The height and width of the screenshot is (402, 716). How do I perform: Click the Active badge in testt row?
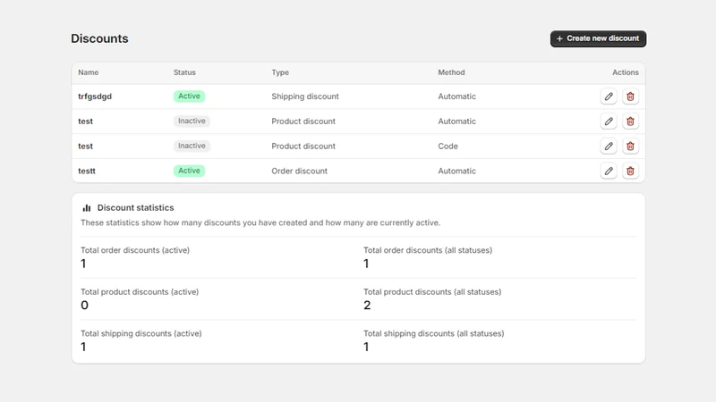point(189,171)
